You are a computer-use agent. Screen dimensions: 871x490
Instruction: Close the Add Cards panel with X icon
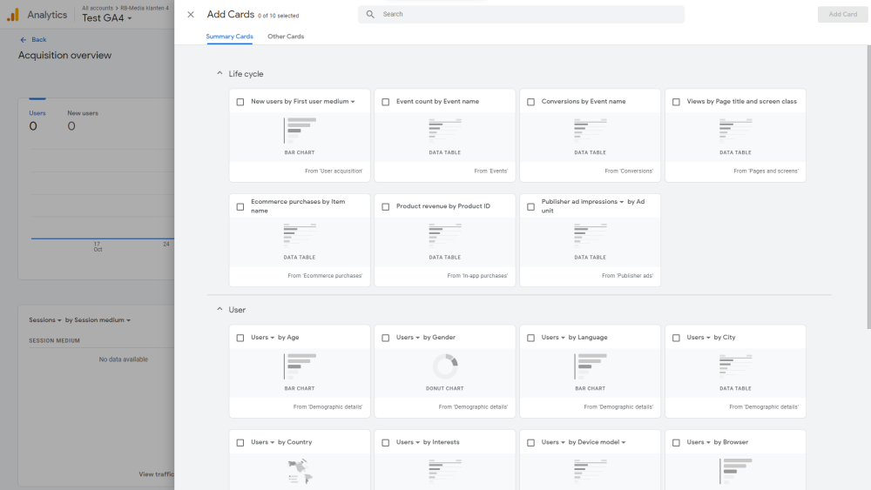(x=191, y=15)
